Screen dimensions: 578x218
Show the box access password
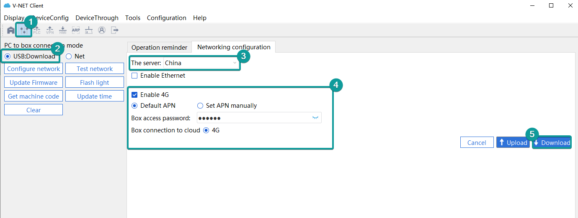315,118
